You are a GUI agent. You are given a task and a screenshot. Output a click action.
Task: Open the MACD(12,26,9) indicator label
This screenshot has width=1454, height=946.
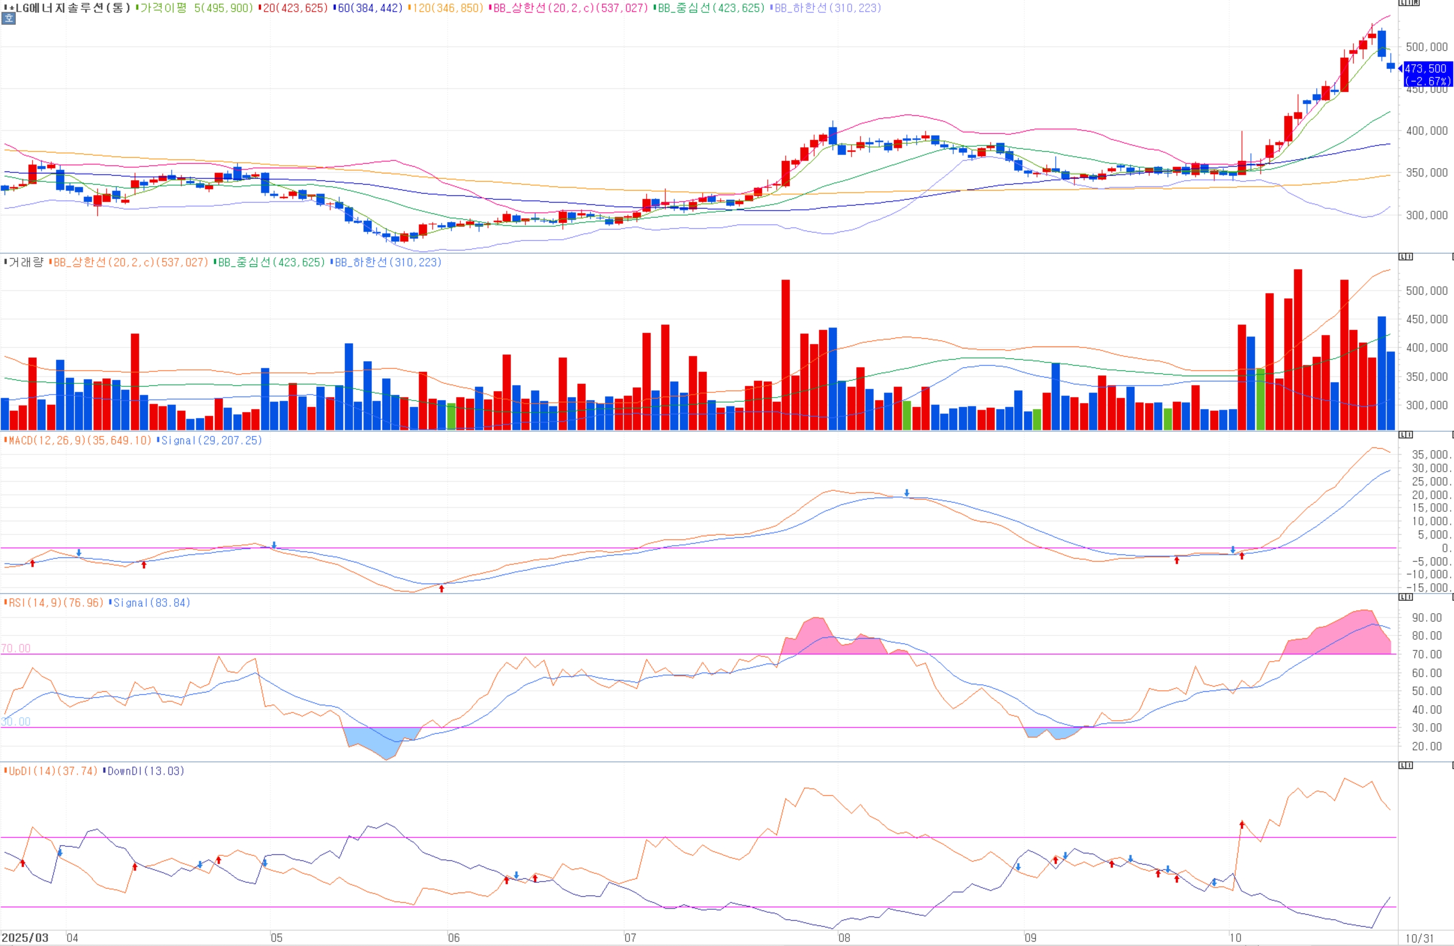pos(79,440)
